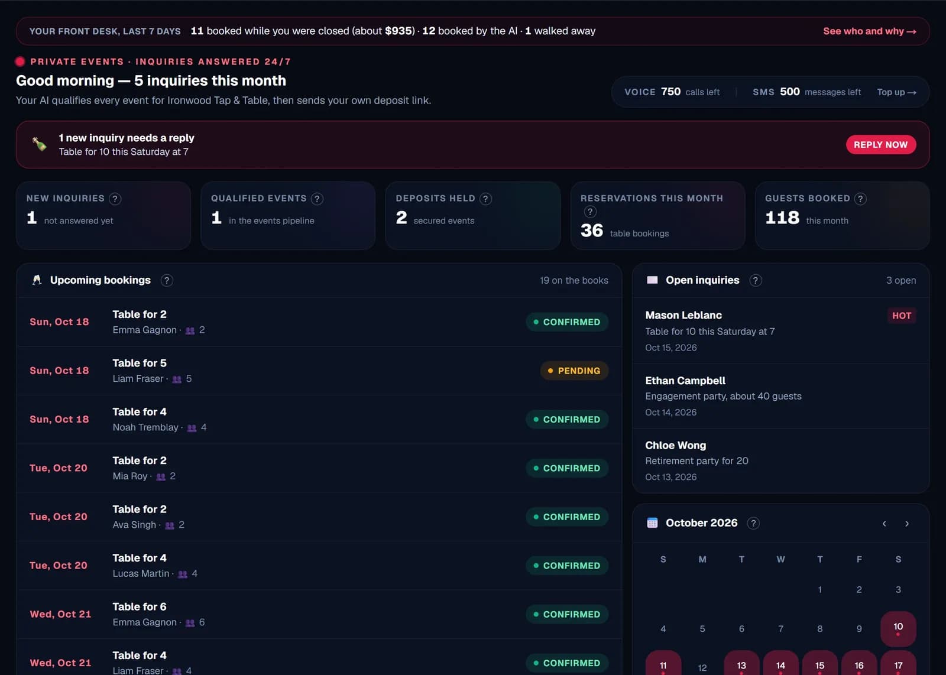Screen dimensions: 946x675
Task: Click the bottle icon in new inquiry alert
Action: [x=40, y=144]
